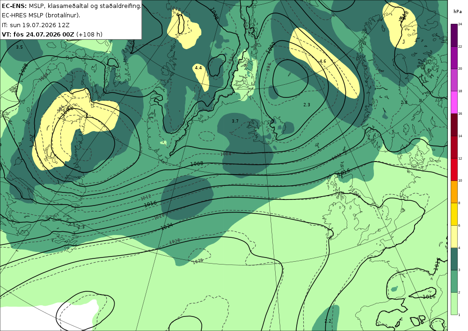Viewport: 468px width, 331px height.
Task: Click the 'hPa' unit label above the legend
Action: (457, 12)
